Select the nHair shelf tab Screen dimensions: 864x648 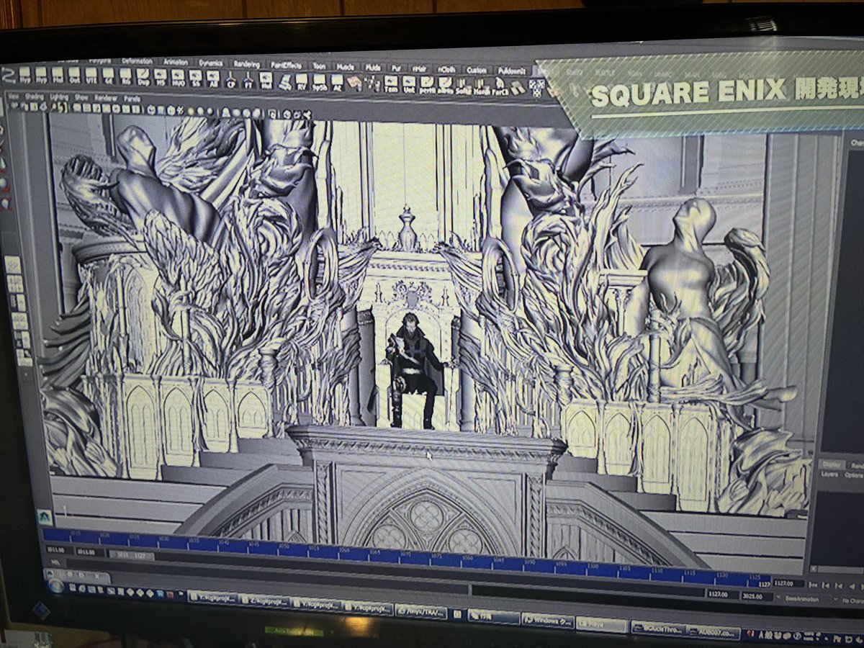pyautogui.click(x=419, y=68)
